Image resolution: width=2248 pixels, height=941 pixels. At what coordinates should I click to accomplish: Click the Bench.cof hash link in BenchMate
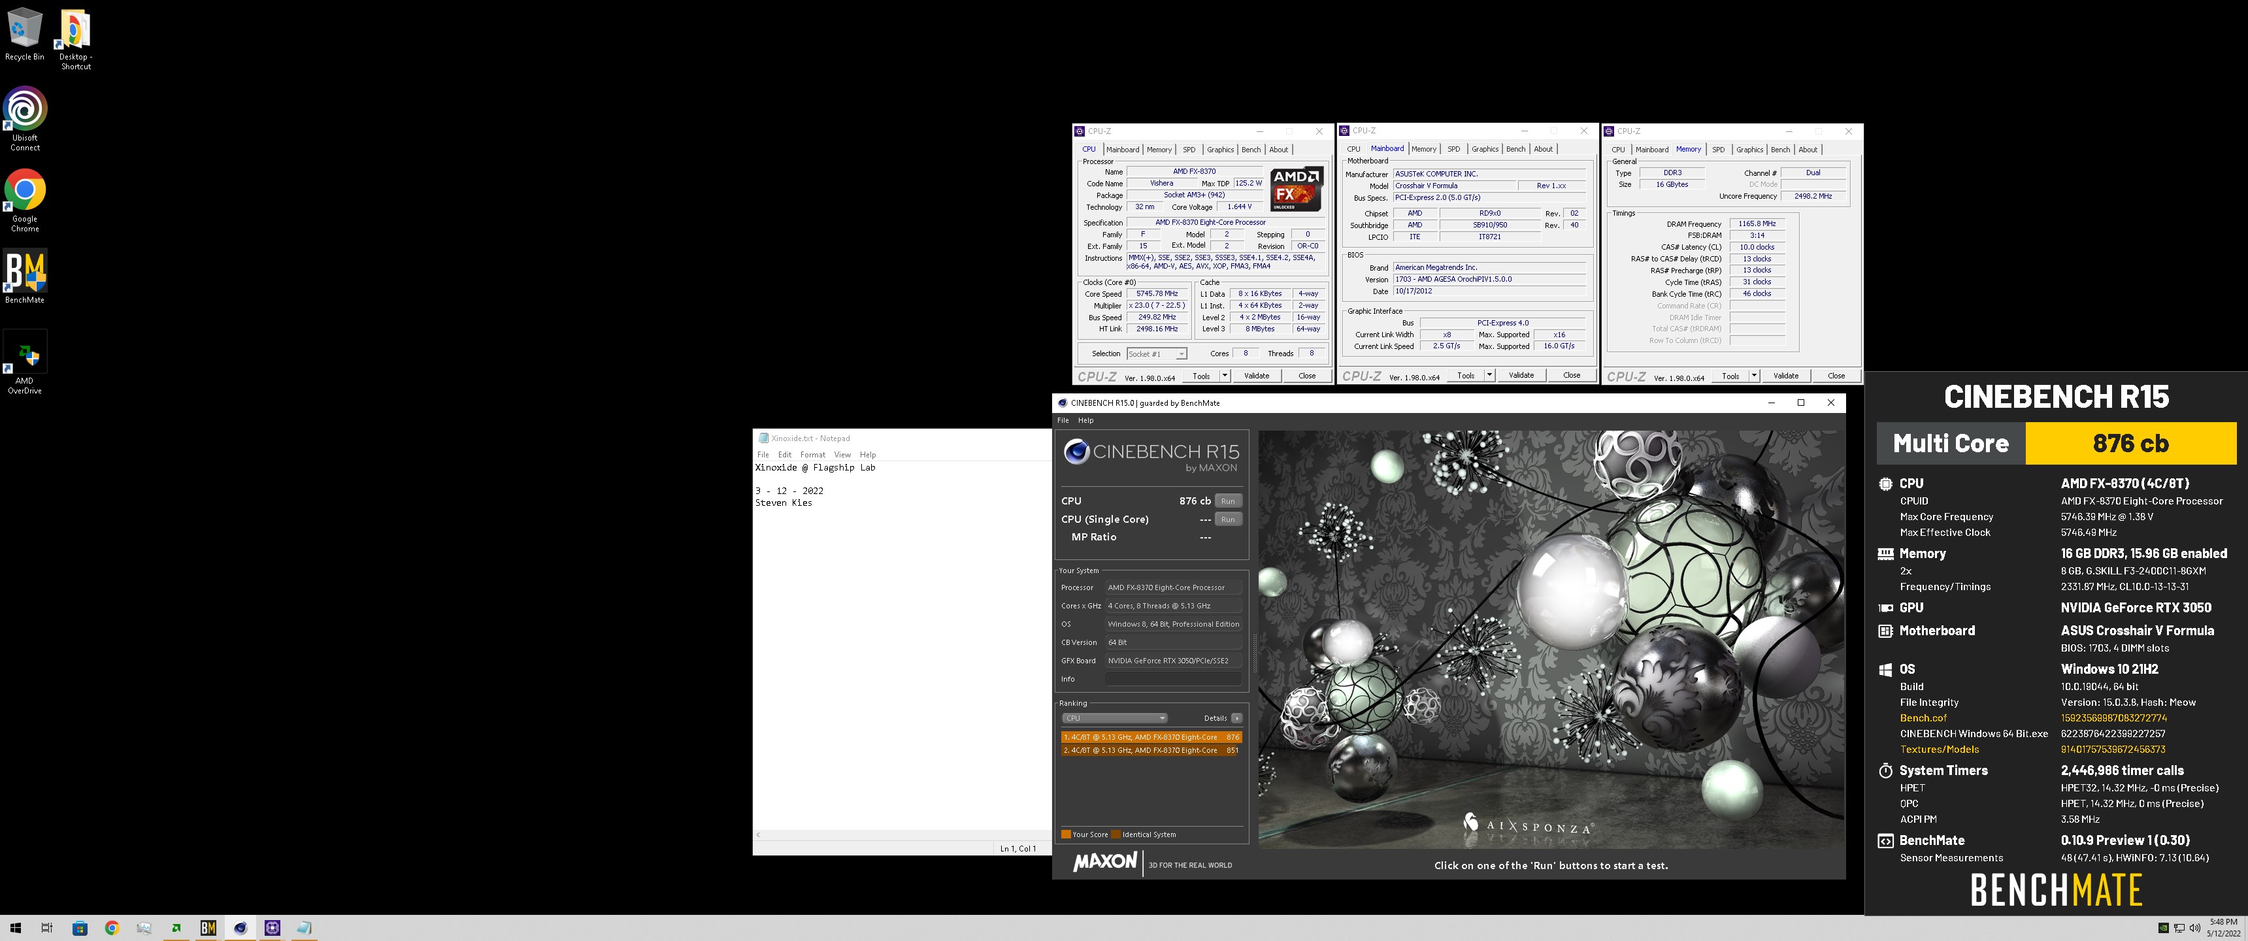[x=2113, y=718]
